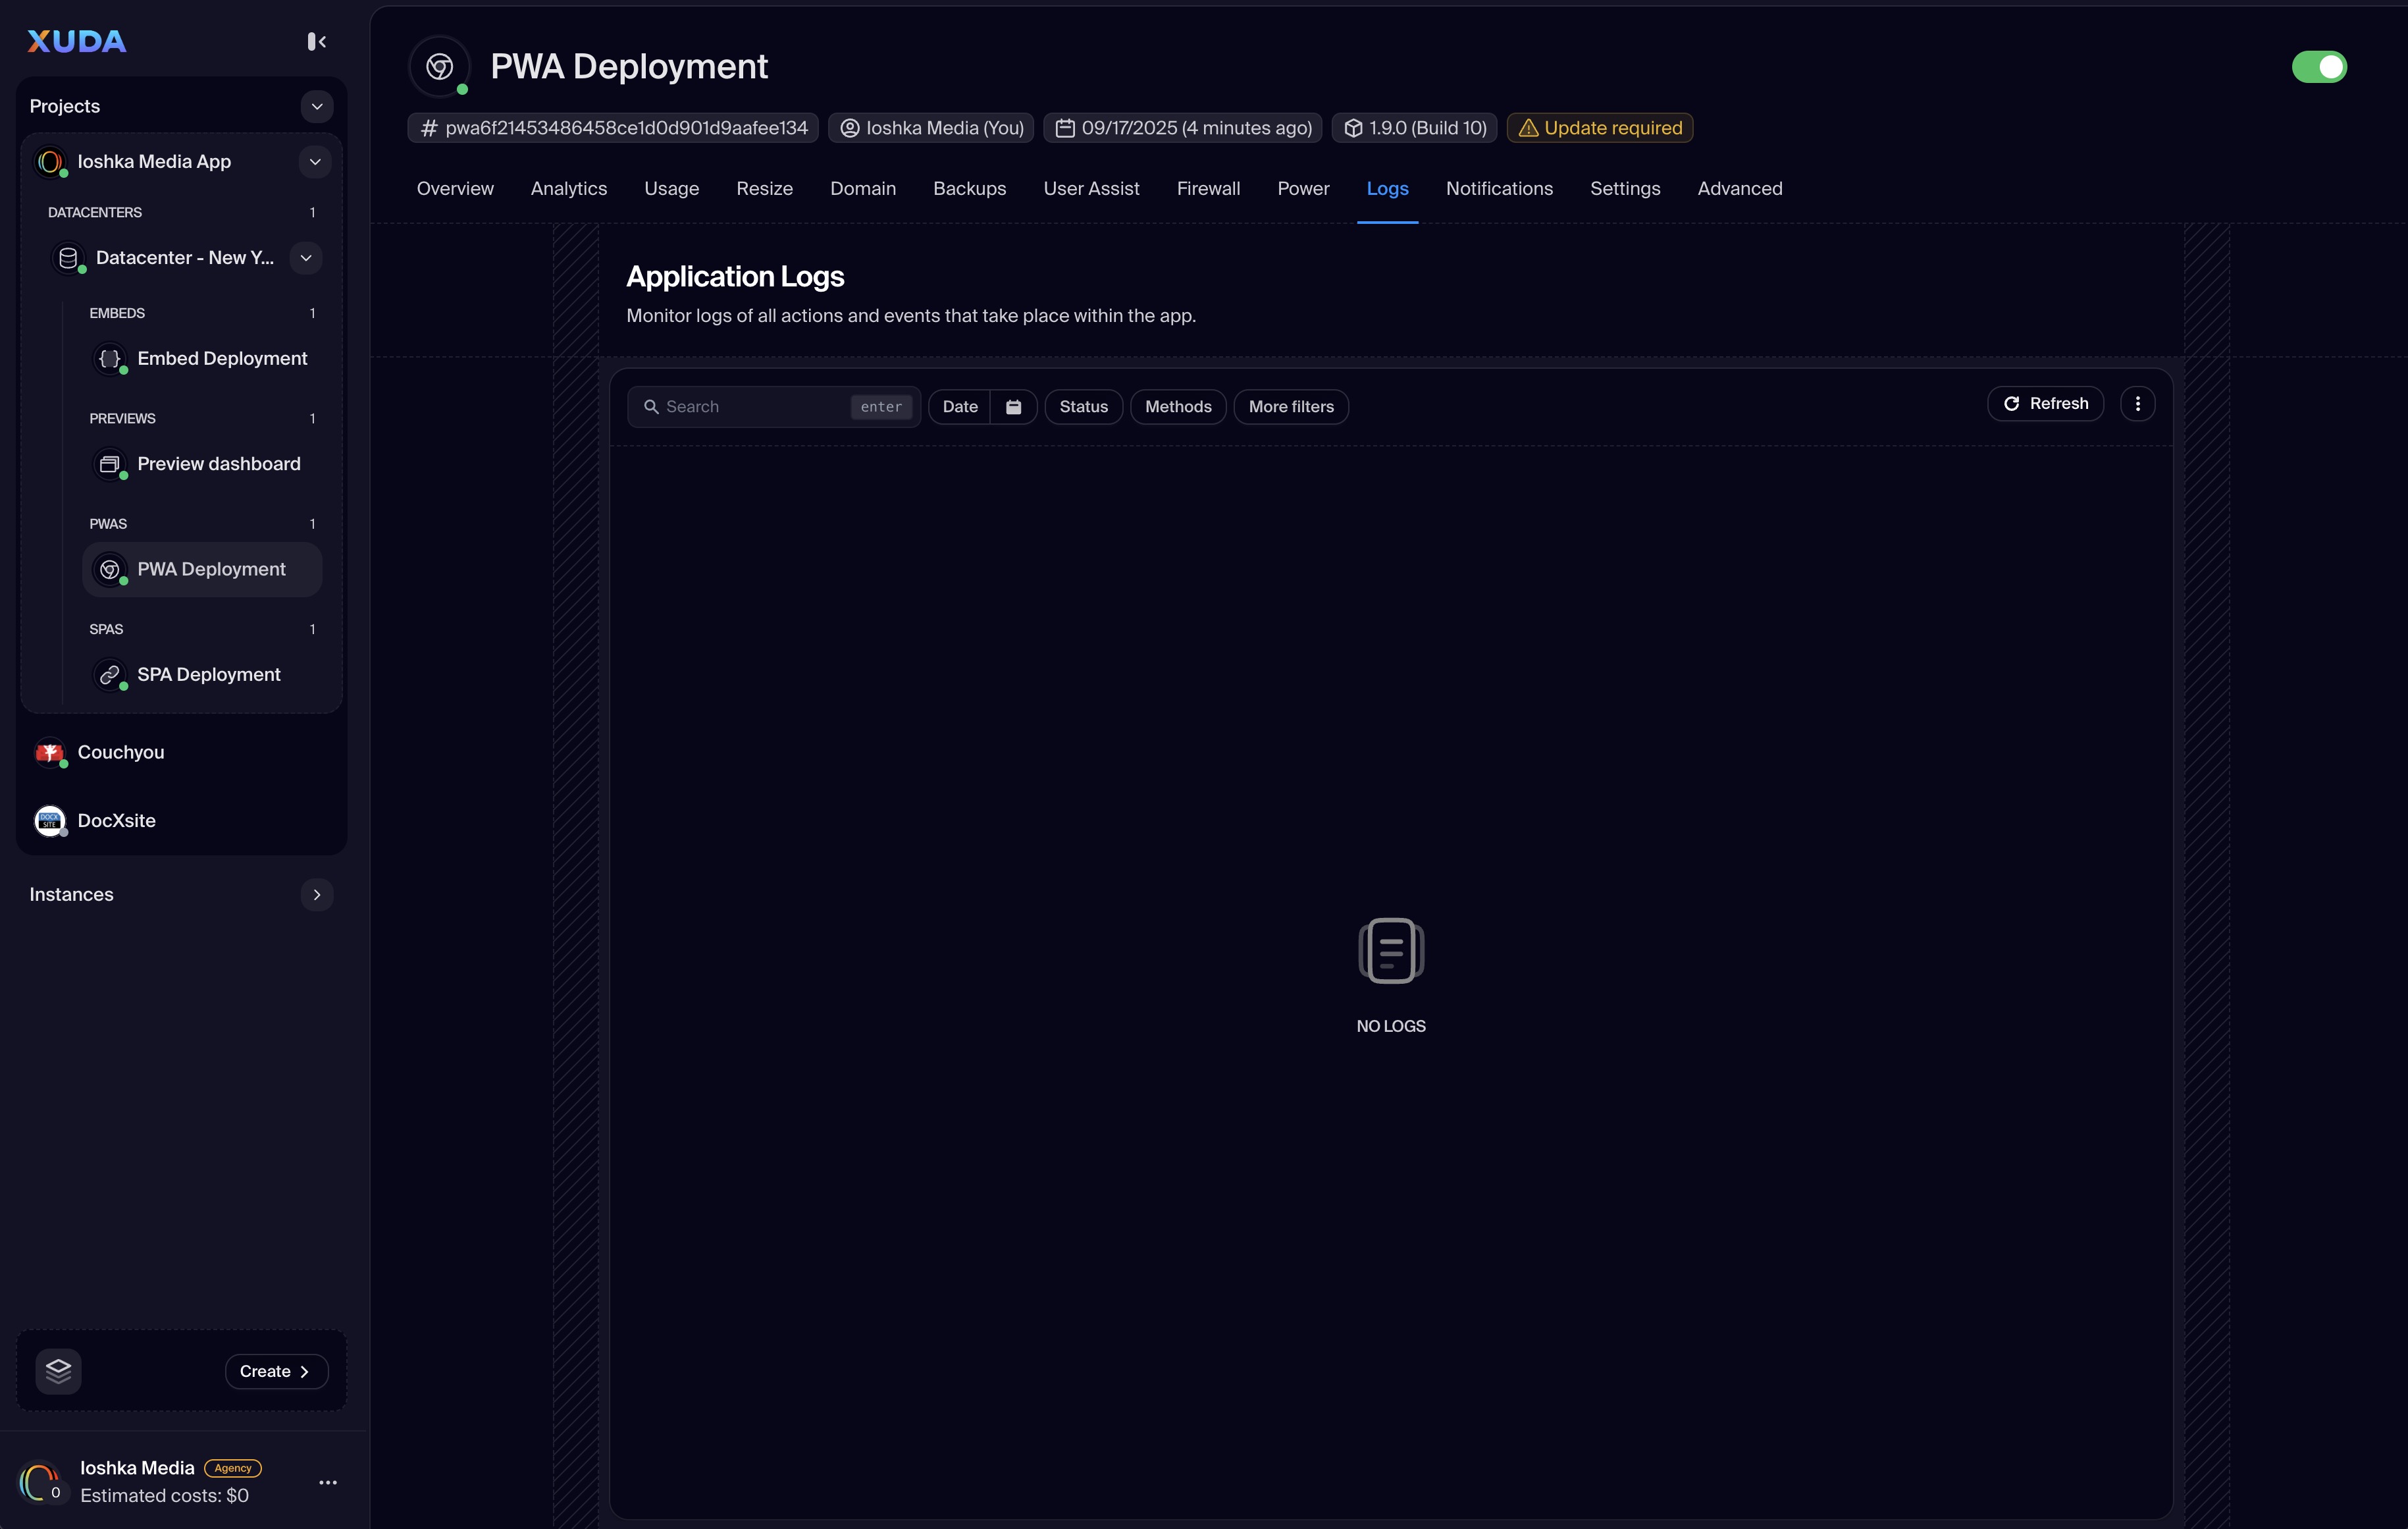Click the Embed Deployment curly braces icon
Screen dimensions: 2408x1529
(x=109, y=358)
